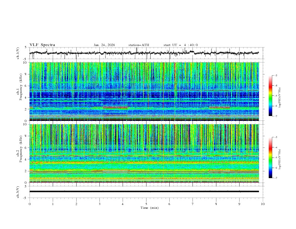This screenshot has width=296, height=229.
Task: Select the 10 minute tick on time axis
Action: click(x=263, y=204)
